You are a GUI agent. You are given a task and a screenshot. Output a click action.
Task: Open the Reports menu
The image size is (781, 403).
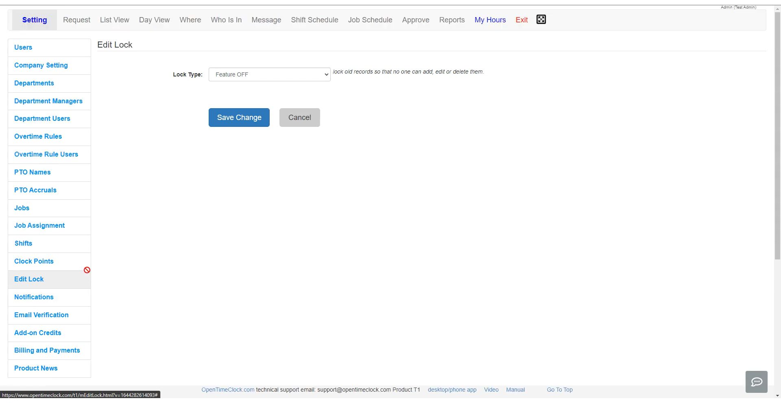(452, 20)
